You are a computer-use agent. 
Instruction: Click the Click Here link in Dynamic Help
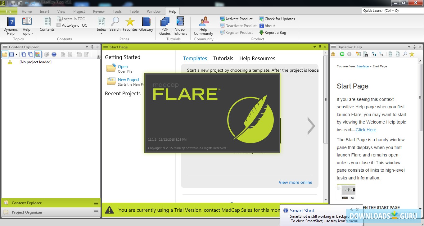click(x=366, y=130)
